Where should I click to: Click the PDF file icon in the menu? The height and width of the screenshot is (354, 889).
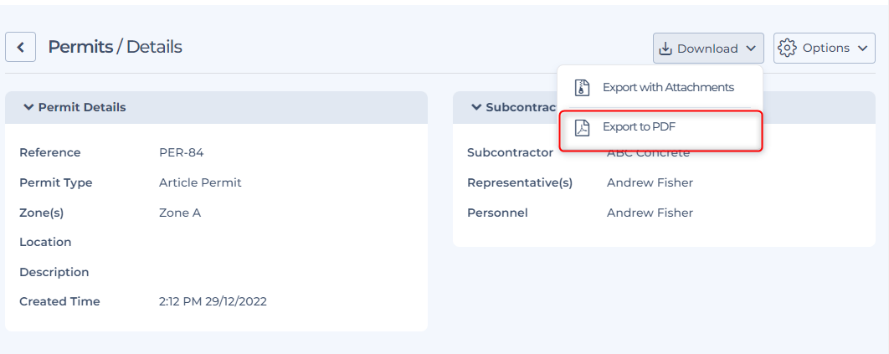(x=582, y=128)
